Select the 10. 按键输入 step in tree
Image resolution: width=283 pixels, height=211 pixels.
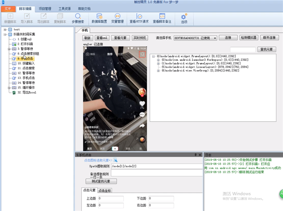26,63
